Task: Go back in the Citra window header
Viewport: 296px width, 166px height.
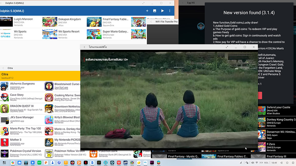Action: pyautogui.click(x=3, y=68)
